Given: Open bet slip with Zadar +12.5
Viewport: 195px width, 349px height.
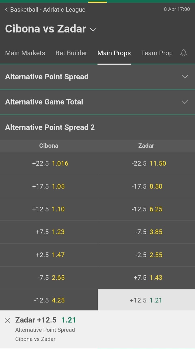Looking at the screenshot, I should [97, 329].
